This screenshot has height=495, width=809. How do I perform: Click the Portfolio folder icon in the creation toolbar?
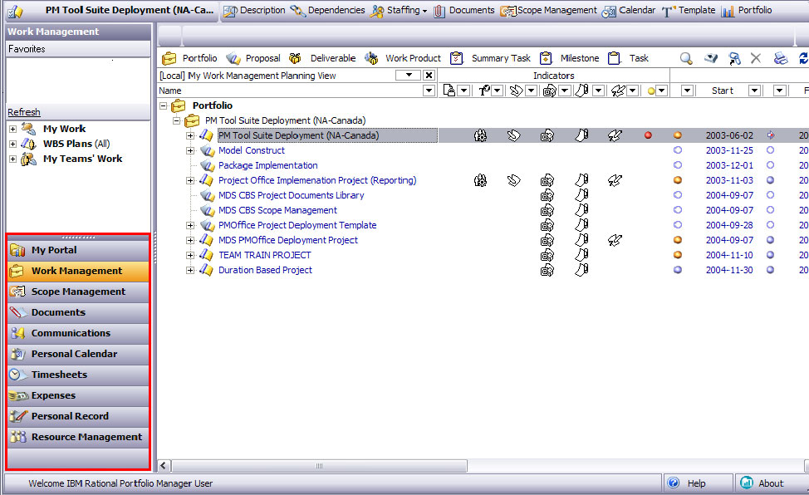(169, 59)
